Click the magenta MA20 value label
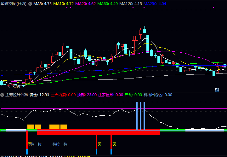 pyautogui.click(x=86, y=4)
